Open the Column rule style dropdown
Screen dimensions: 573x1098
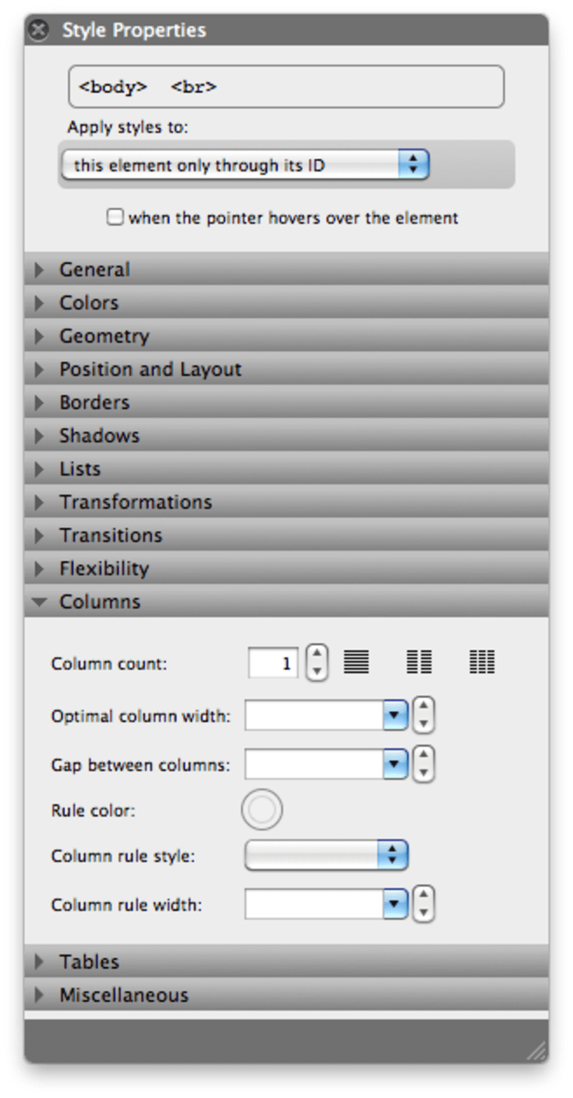pyautogui.click(x=326, y=855)
